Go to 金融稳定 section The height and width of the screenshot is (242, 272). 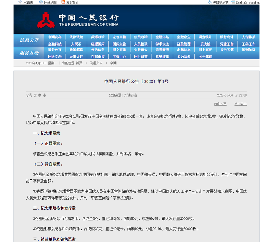[x=184, y=37]
